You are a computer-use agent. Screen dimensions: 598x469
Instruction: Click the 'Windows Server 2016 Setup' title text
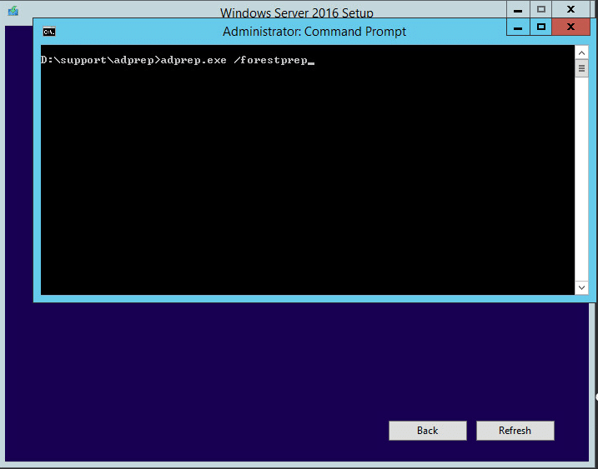tap(296, 12)
